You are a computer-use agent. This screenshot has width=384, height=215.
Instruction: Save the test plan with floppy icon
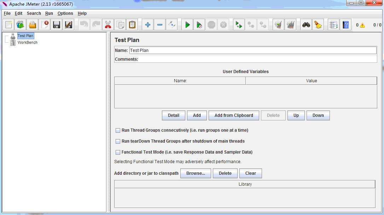coord(57,25)
